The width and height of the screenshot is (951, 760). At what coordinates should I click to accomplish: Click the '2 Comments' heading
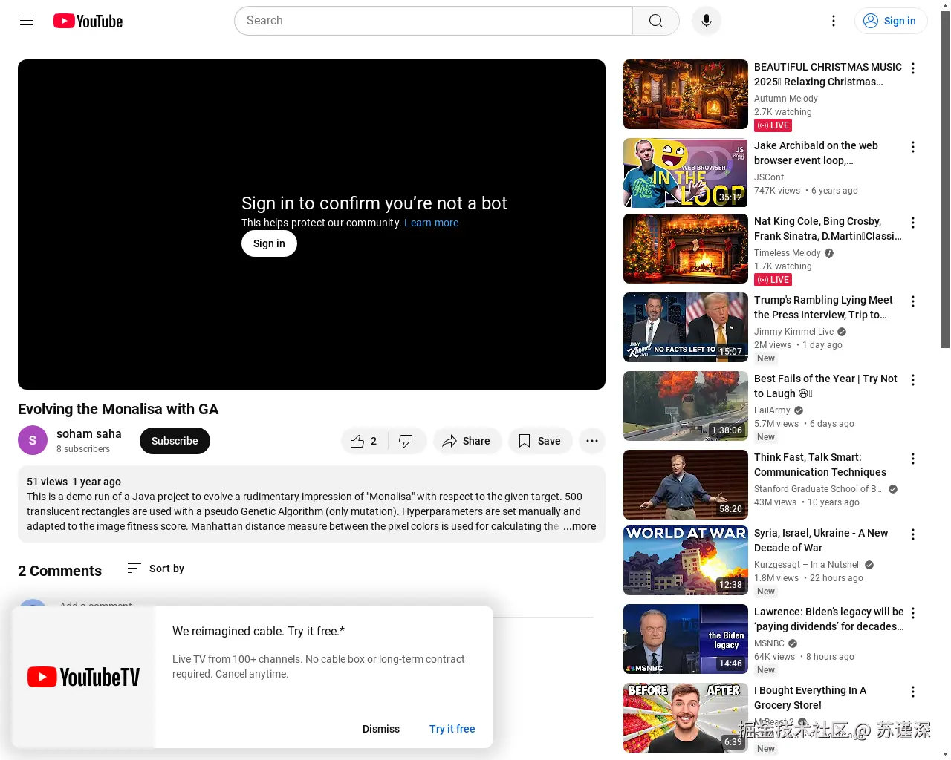click(59, 571)
